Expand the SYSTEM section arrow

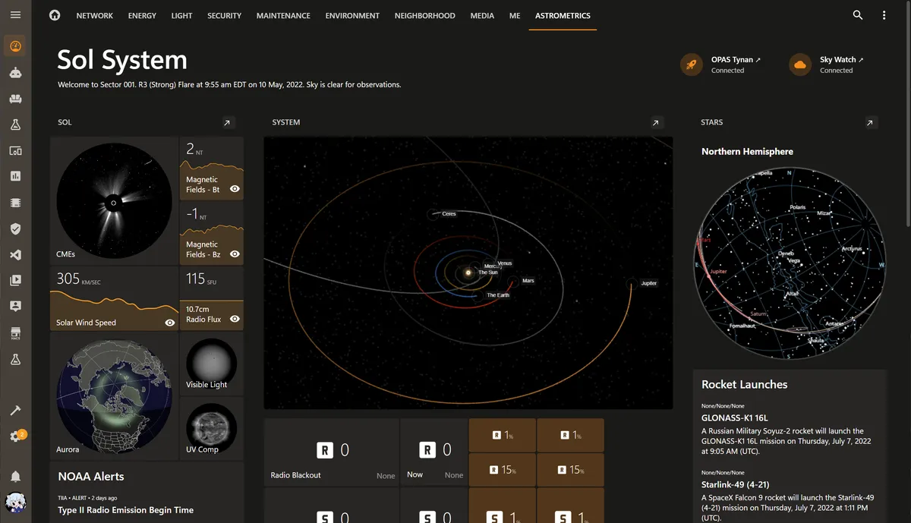[x=657, y=122]
